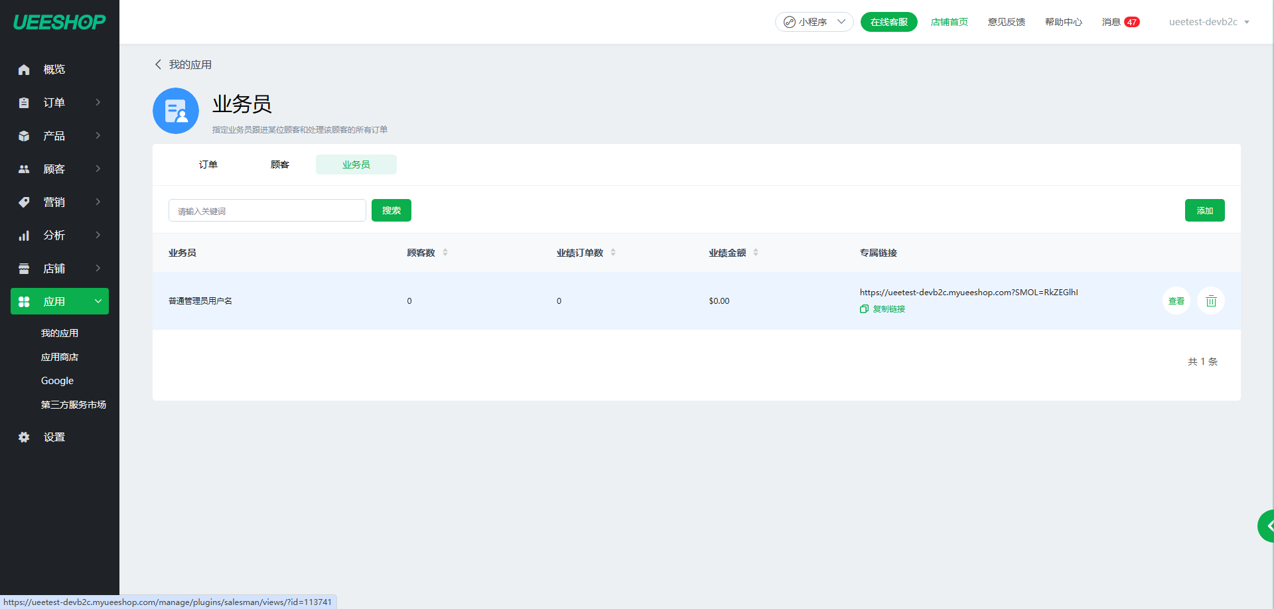1274x609 pixels.
Task: Click the 搜索 search button
Action: pos(391,211)
